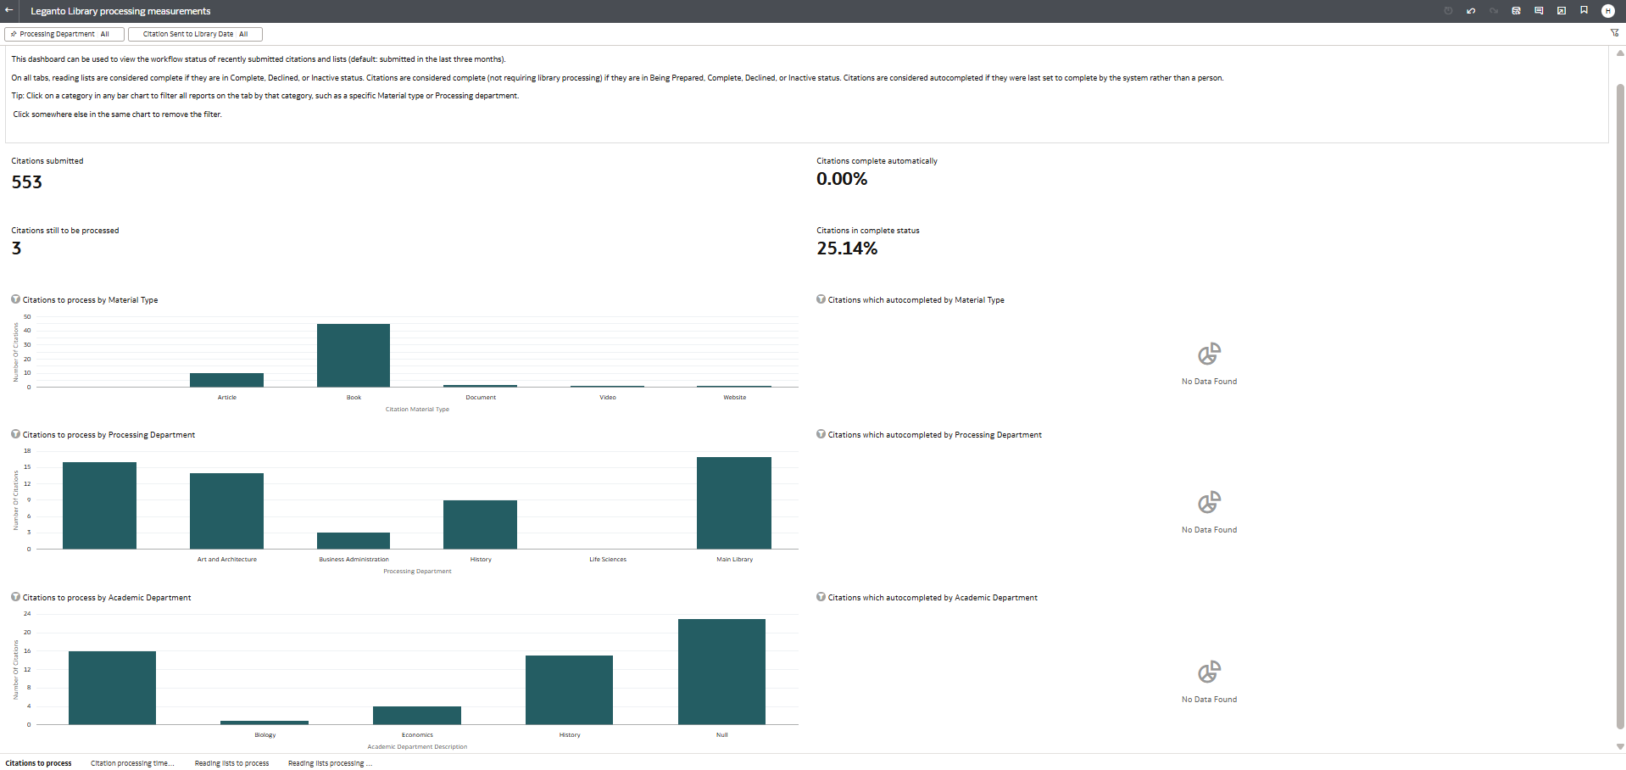Click help icon beside Citations to process by Material Type
The height and width of the screenshot is (770, 1626).
[x=15, y=298]
